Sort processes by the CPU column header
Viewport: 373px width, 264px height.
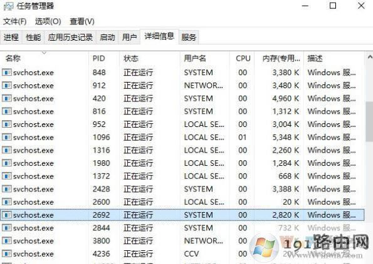242,58
